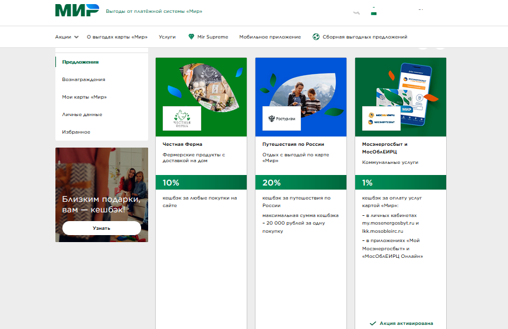Click the МИР logo
Screen dimensions: 508x329
[77, 10]
